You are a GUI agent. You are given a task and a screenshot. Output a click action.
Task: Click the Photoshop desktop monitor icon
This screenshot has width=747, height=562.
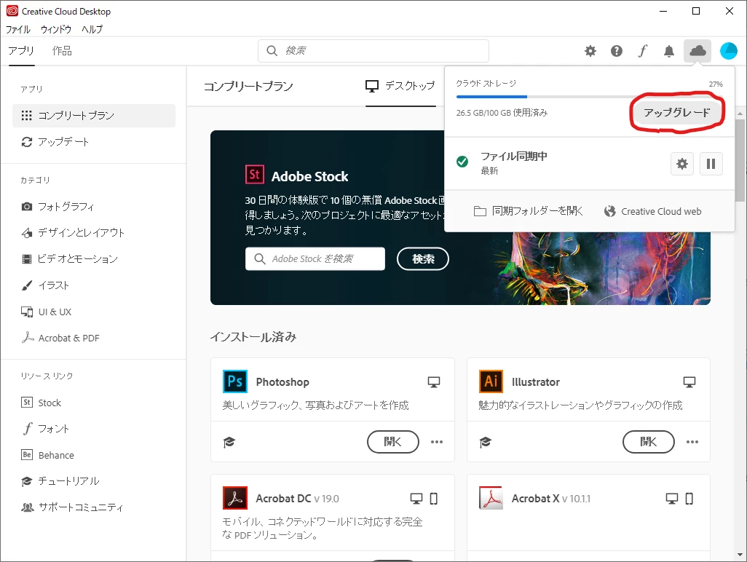click(433, 382)
